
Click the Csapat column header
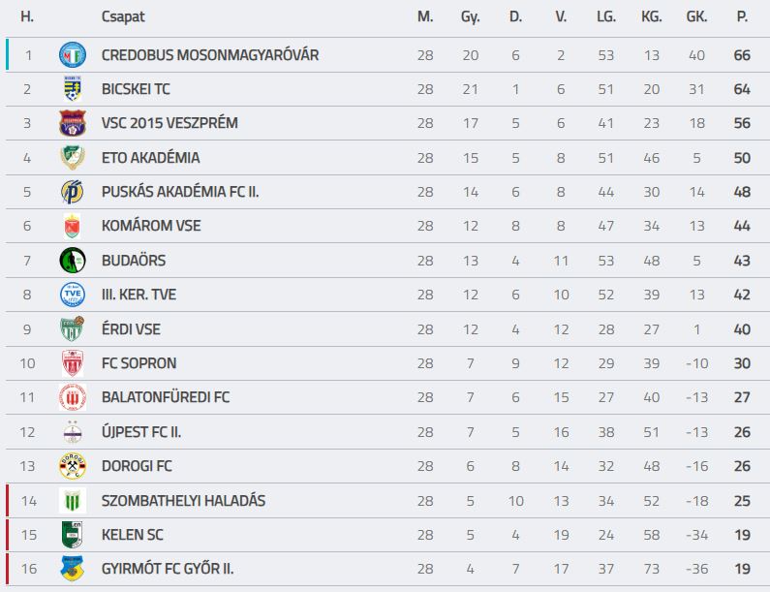[x=123, y=16]
